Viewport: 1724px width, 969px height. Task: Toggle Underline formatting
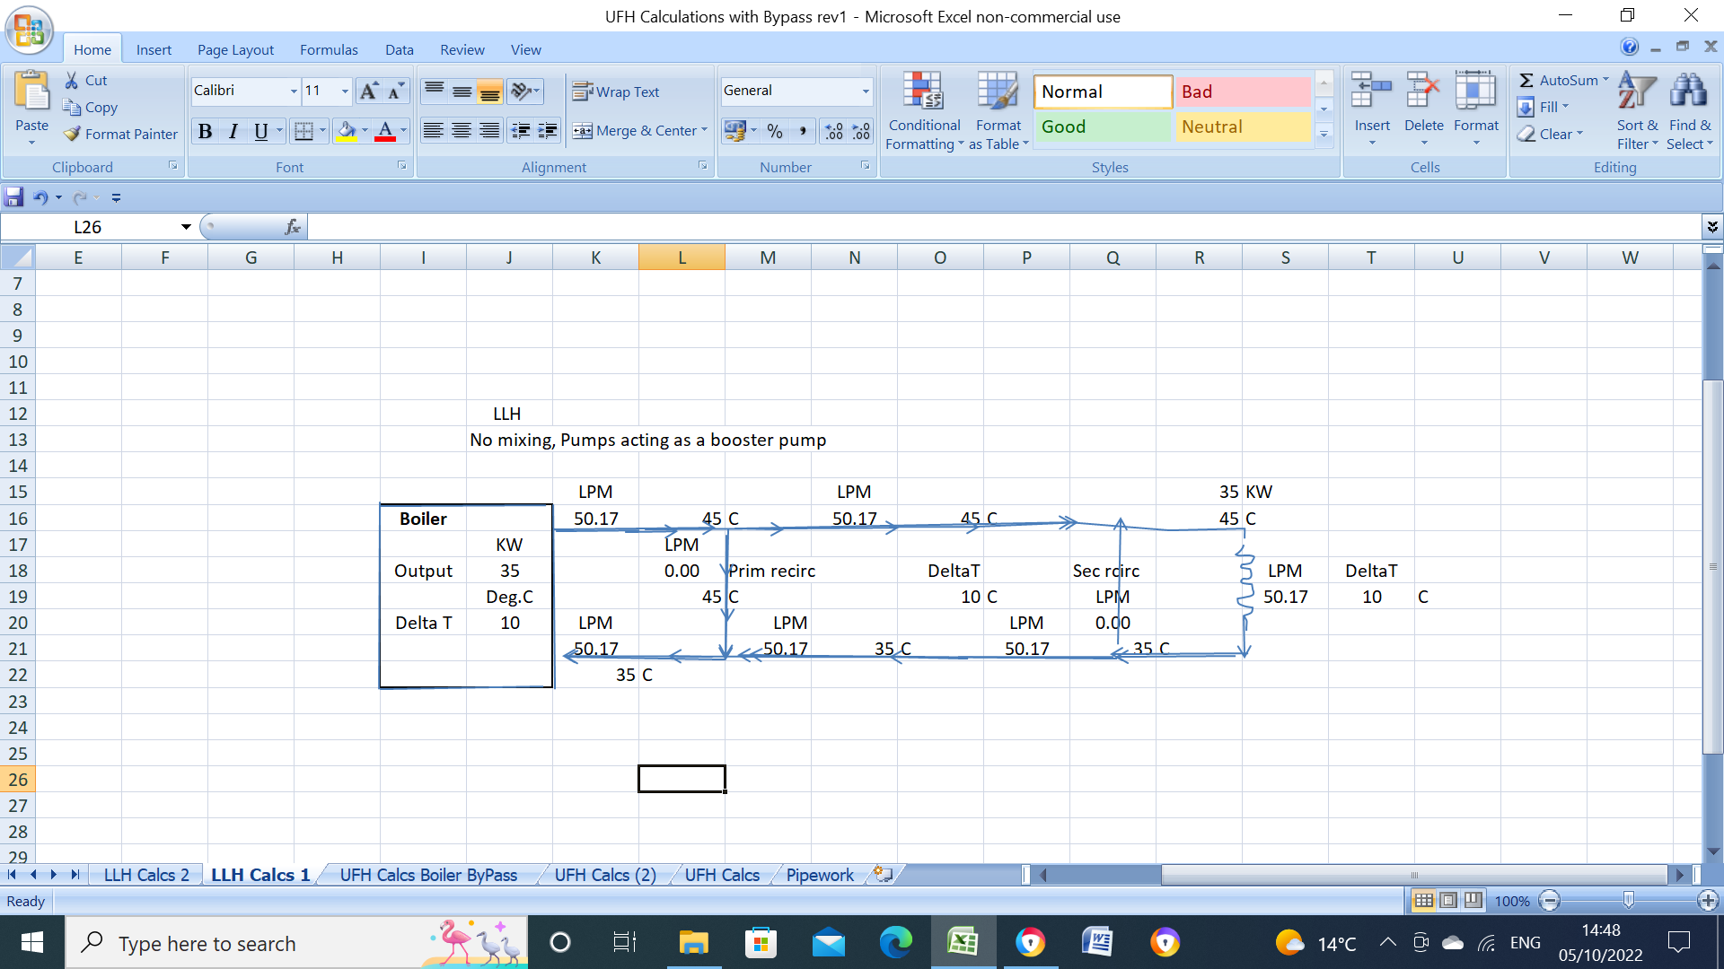click(260, 132)
